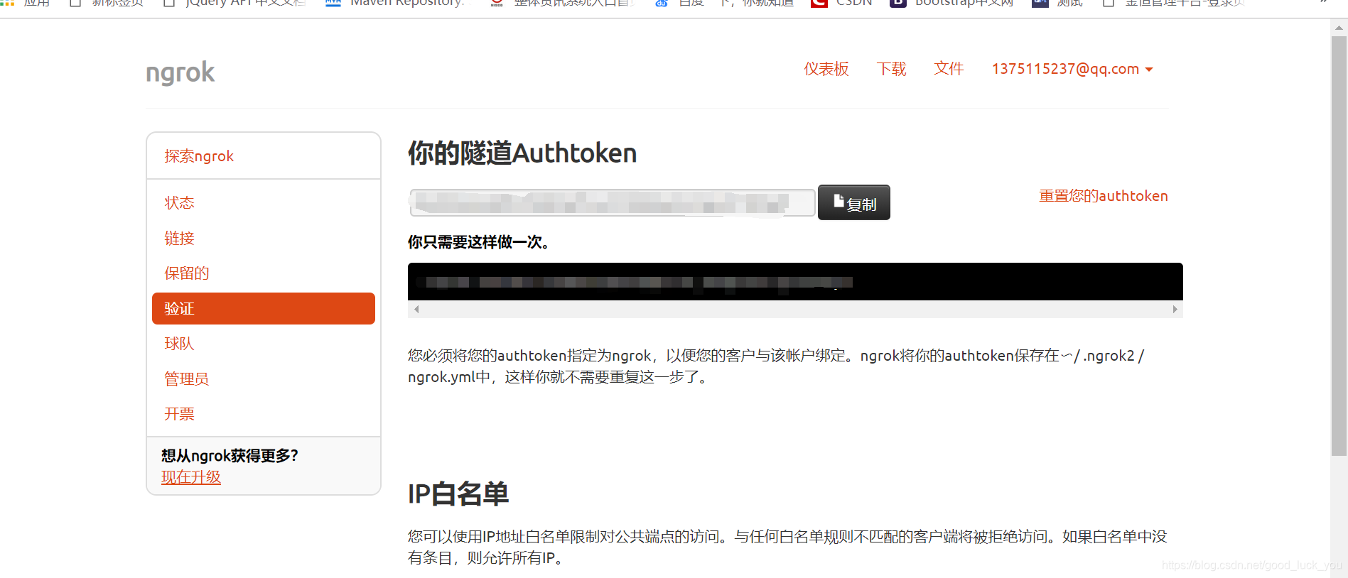Expand the 1375115237@qq.com account dropdown
1348x578 pixels.
click(1072, 69)
